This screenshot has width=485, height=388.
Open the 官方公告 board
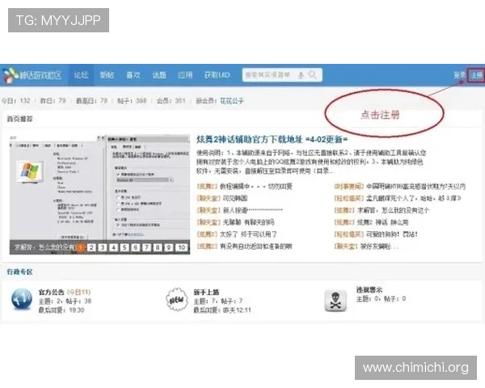click(52, 292)
